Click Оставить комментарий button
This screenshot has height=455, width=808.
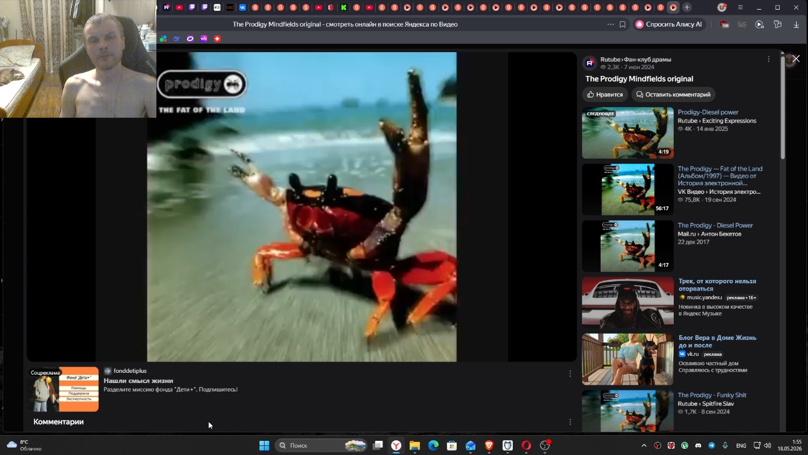tap(673, 95)
